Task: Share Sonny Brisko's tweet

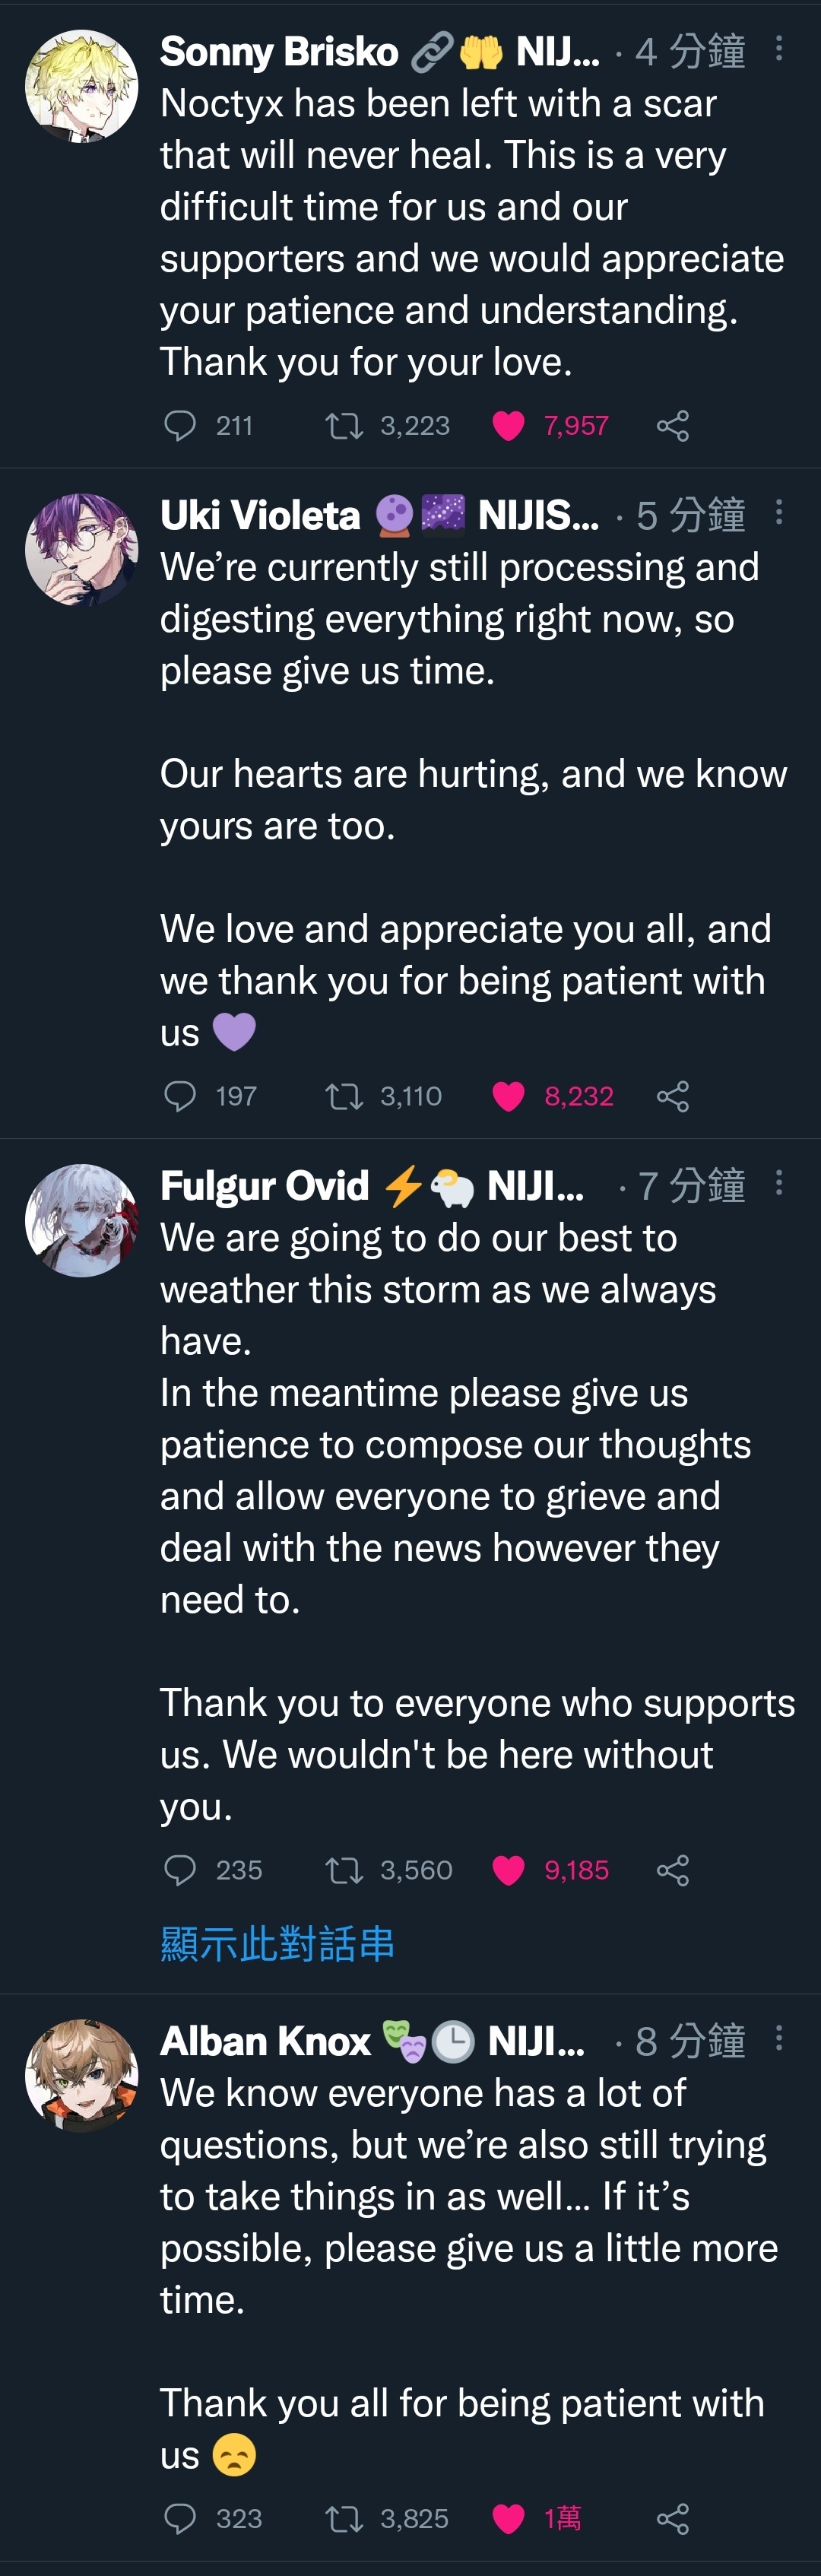Action: tap(673, 426)
